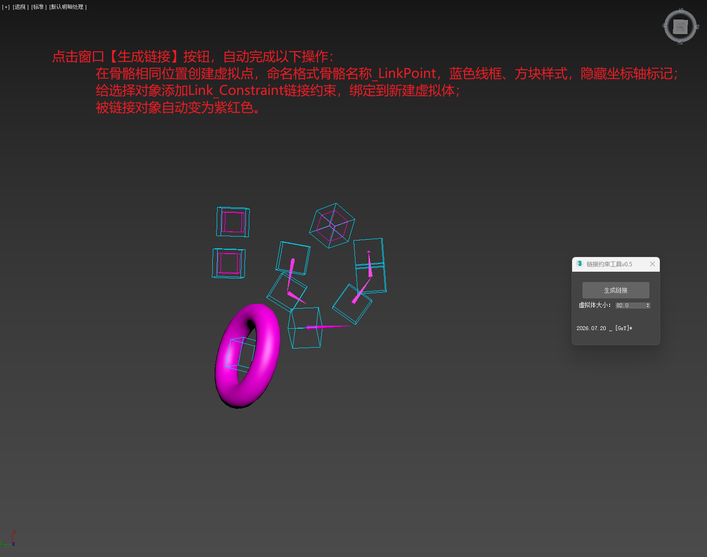This screenshot has height=557, width=707.
Task: Open the [标准] standard quality menu
Action: (39, 7)
